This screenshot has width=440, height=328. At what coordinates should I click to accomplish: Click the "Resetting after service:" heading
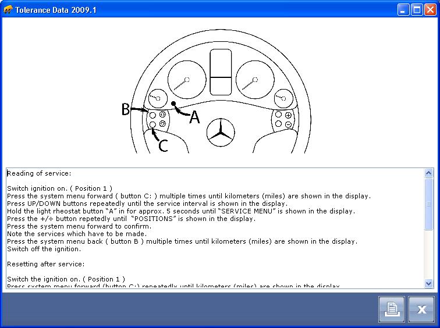click(x=46, y=264)
